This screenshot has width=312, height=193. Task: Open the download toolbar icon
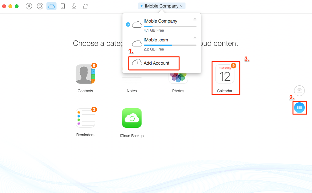(x=74, y=6)
